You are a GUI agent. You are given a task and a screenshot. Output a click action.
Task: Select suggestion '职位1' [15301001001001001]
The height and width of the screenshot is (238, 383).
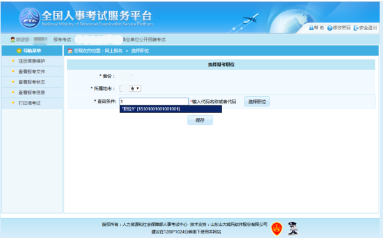[x=170, y=109]
